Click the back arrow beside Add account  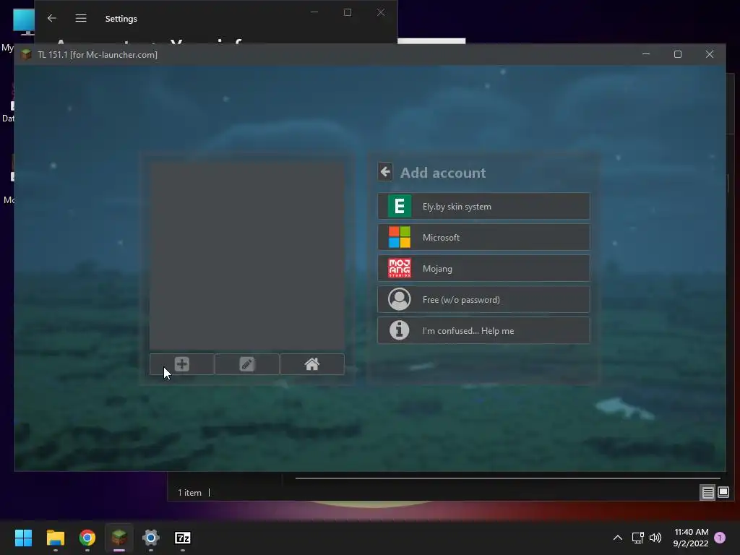tap(385, 172)
